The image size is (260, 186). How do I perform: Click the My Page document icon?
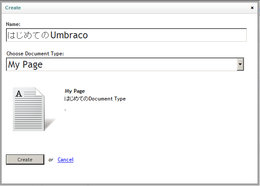coord(34,109)
